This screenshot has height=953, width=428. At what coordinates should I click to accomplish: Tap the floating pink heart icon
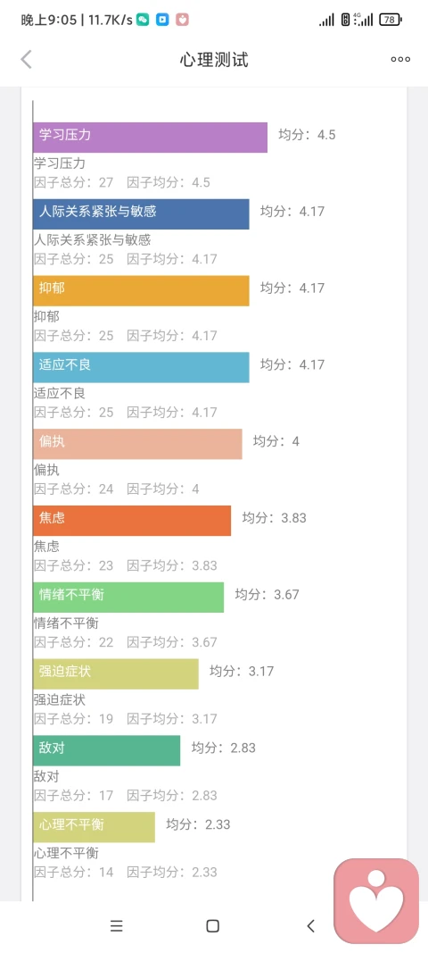(376, 899)
